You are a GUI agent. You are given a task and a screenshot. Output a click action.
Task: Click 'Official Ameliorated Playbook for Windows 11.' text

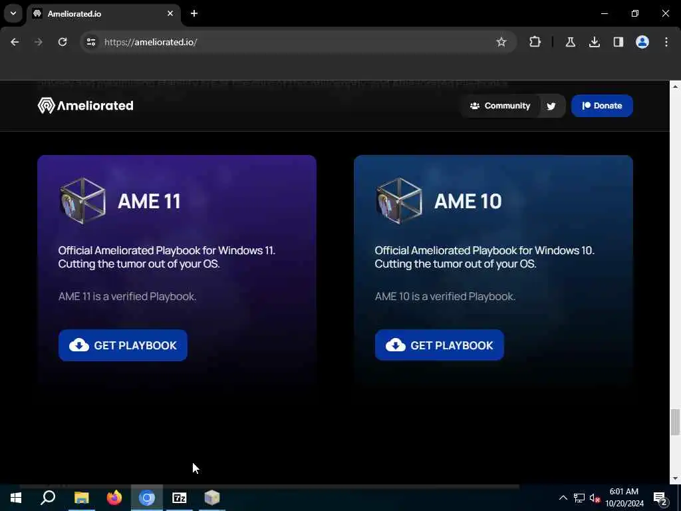point(167,250)
